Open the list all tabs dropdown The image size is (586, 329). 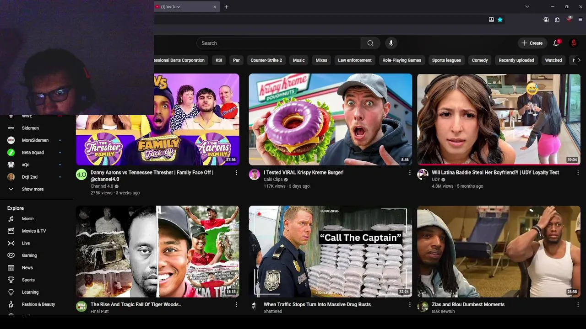(527, 7)
